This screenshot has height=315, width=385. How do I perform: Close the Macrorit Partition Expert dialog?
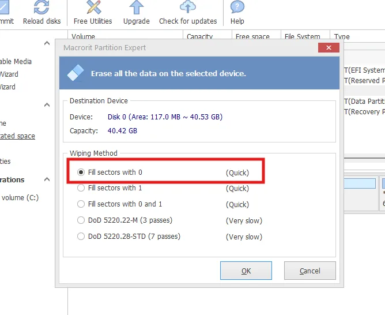329,47
